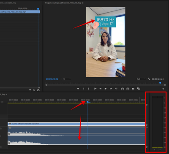Toggle the upper microphone voice-over record icon
Image resolution: width=169 pixels, height=154 pixels.
1,128
